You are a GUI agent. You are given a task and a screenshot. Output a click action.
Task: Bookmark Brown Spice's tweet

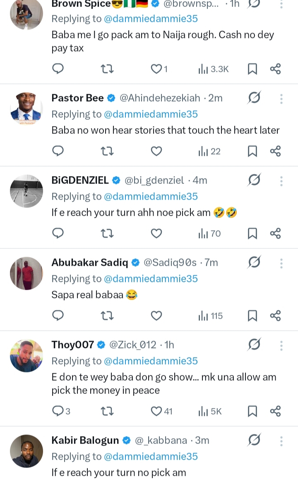click(x=252, y=69)
